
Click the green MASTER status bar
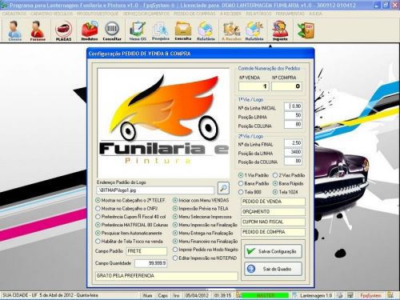tap(266, 295)
